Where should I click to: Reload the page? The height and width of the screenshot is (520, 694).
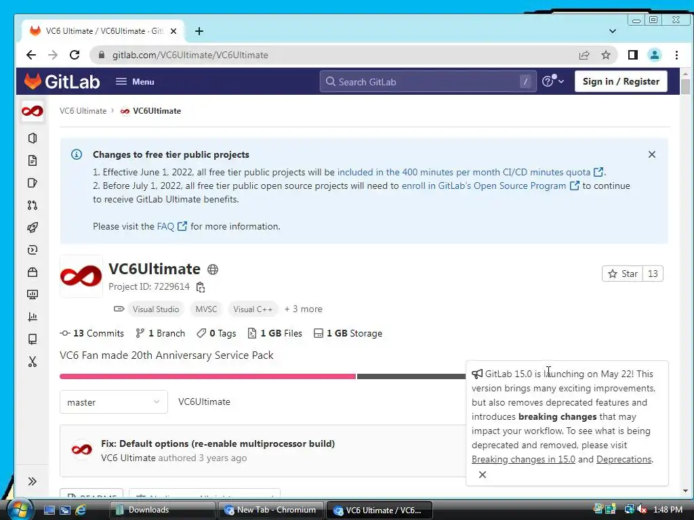tap(75, 55)
